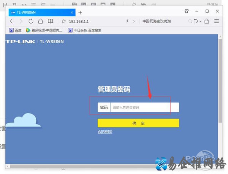Open the browser hamburger menu
This screenshot has height=174, width=228.
point(217,21)
